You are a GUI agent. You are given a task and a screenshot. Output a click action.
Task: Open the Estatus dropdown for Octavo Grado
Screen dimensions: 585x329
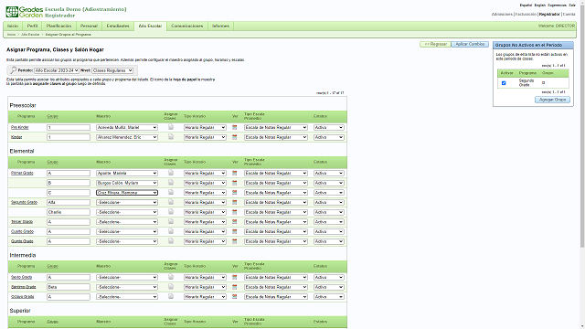pyautogui.click(x=328, y=296)
